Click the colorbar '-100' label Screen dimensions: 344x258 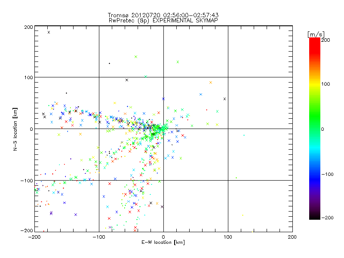[327, 175]
